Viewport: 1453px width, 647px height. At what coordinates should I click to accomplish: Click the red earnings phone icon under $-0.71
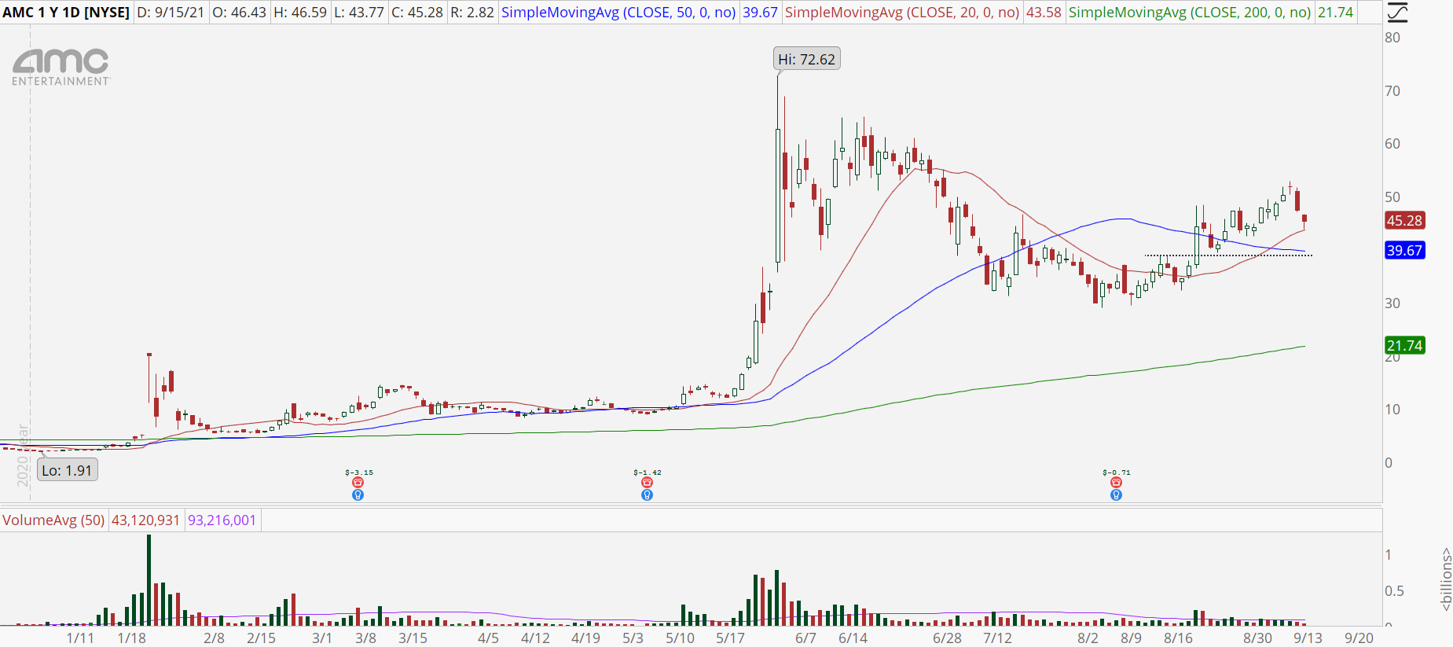(1116, 483)
